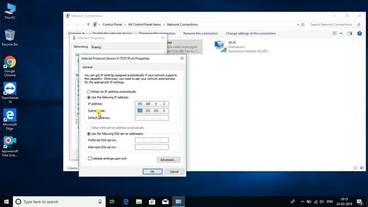Select Use the following DNS server addresses
Screen dimensions: 368x207
click(89, 134)
